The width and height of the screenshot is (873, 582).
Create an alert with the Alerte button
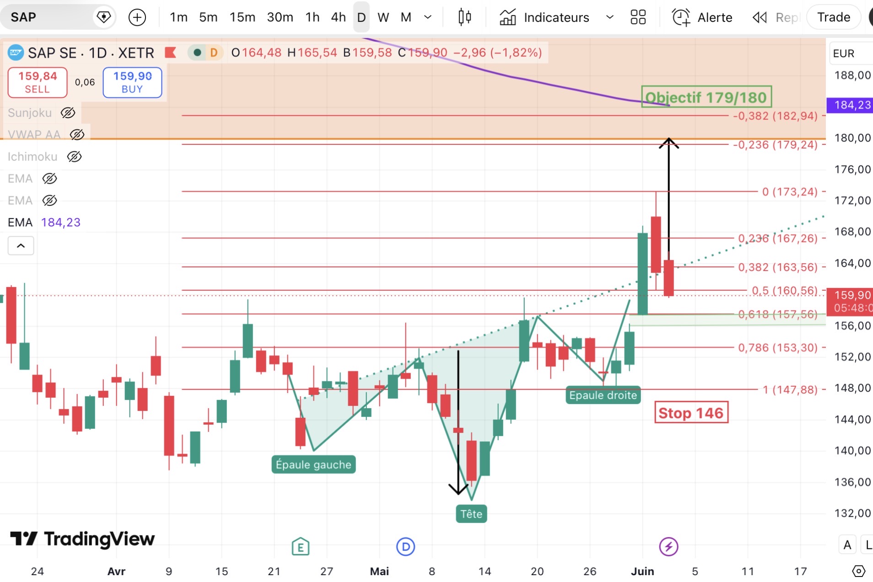tap(702, 17)
